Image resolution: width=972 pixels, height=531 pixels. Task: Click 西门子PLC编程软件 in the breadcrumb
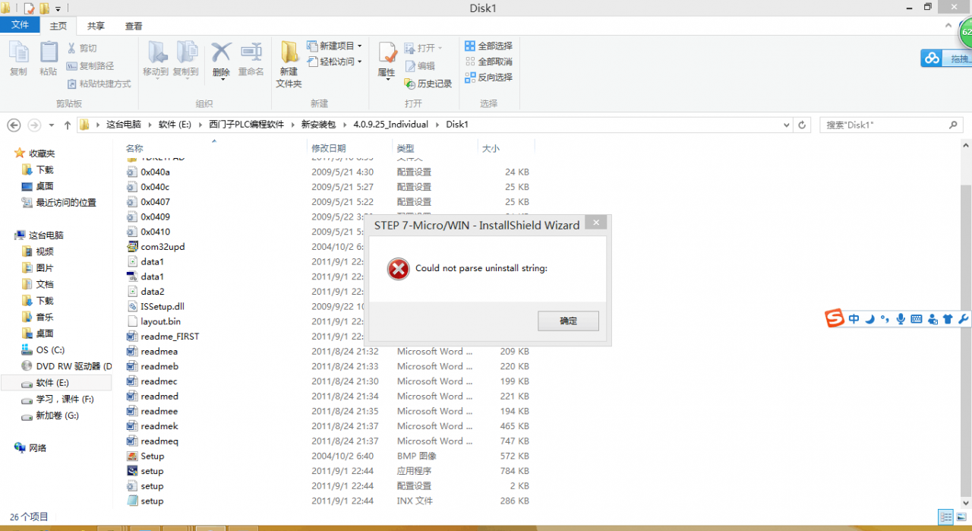tap(246, 125)
